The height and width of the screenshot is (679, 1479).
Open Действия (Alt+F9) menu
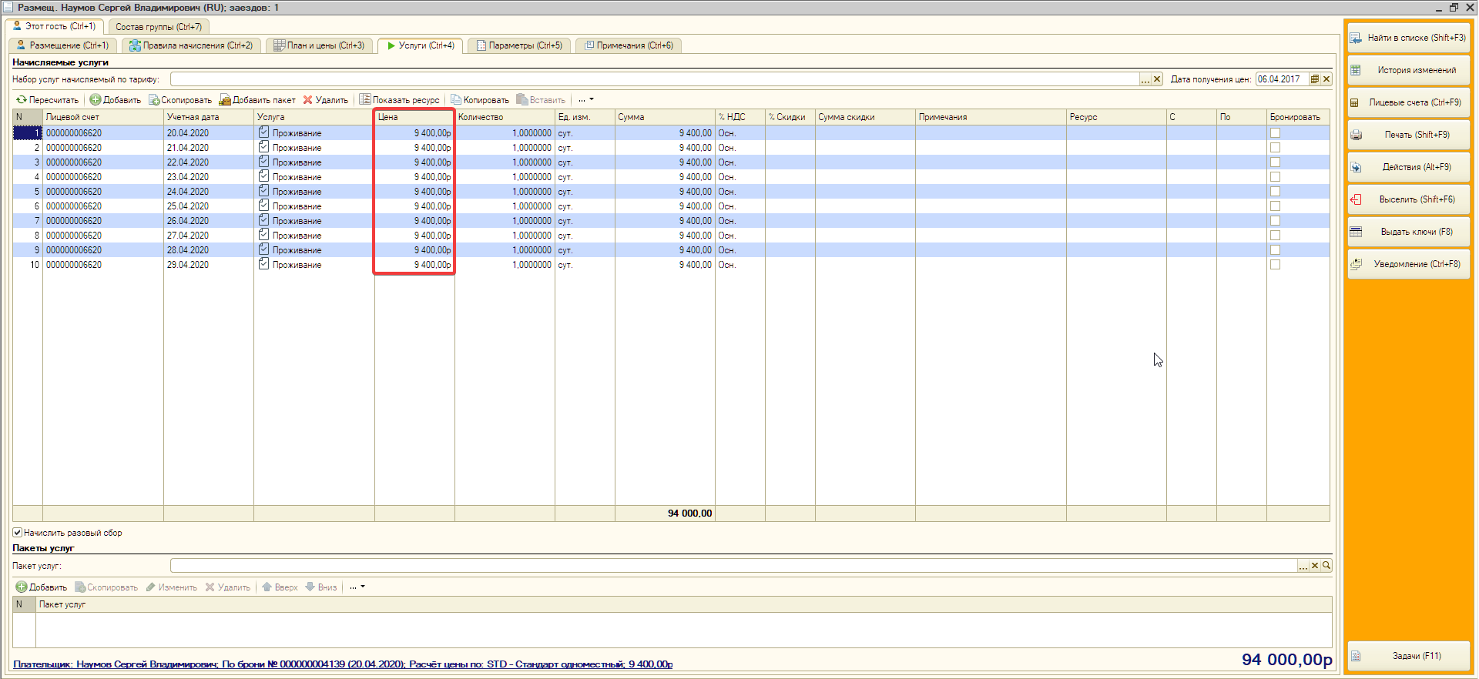[1408, 167]
